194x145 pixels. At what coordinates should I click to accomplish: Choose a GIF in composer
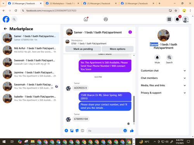click(83, 131)
